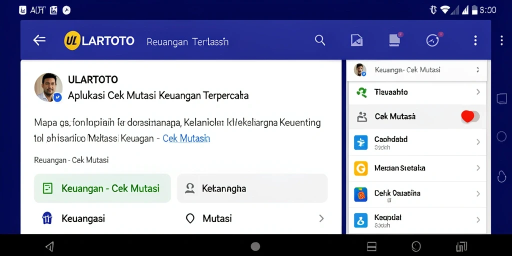This screenshot has width=512, height=256.
Task: Open the Tlauaahto list item
Action: point(417,92)
